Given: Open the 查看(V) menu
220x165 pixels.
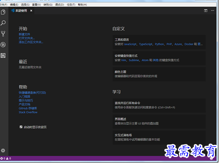Looking at the screenshot, I should [37, 5].
